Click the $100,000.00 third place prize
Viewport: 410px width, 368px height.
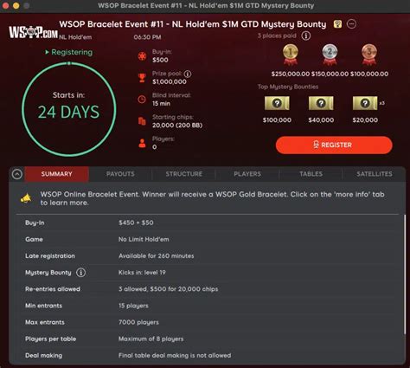coord(369,74)
